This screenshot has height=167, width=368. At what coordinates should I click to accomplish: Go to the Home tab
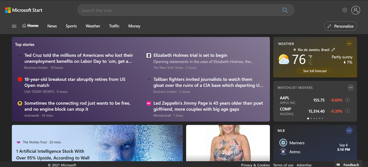coord(30,26)
